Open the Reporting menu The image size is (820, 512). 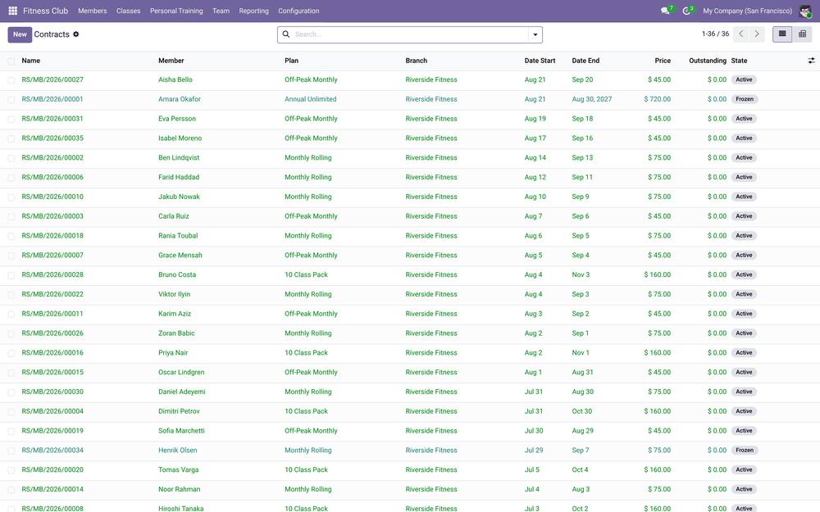pyautogui.click(x=253, y=11)
